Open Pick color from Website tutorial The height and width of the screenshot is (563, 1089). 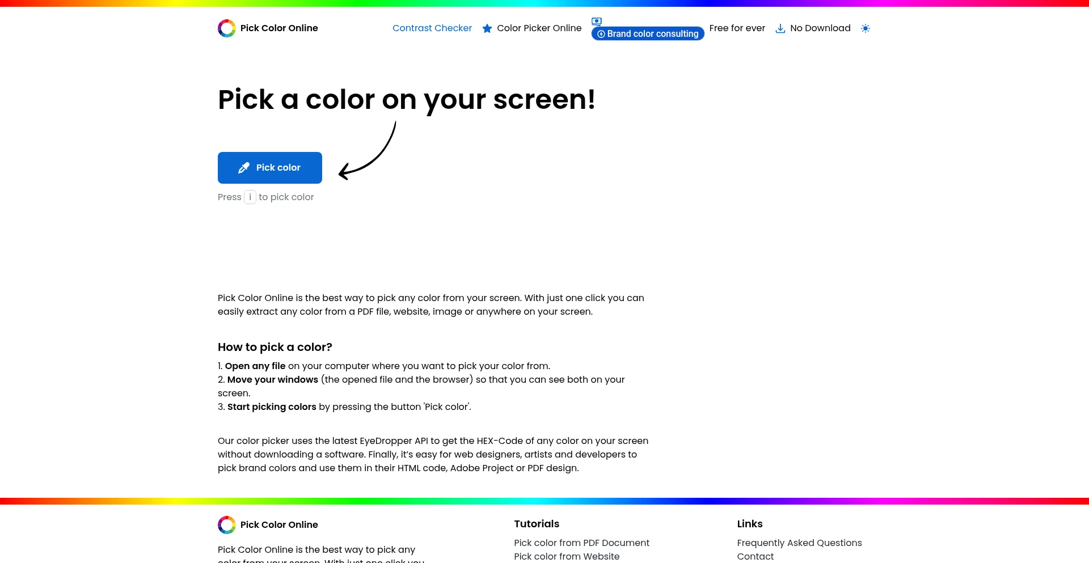pos(567,557)
